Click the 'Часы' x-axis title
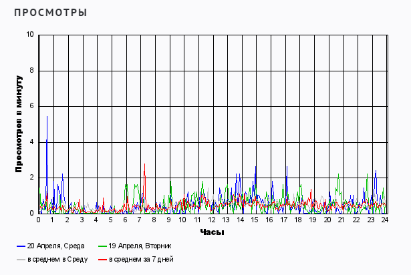The height and width of the screenshot is (275, 411). pos(212,232)
